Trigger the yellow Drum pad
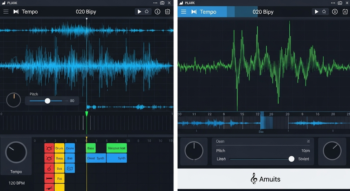 tap(59, 148)
